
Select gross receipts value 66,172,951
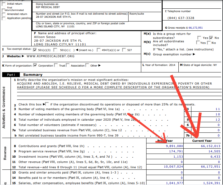coord(195,28)
